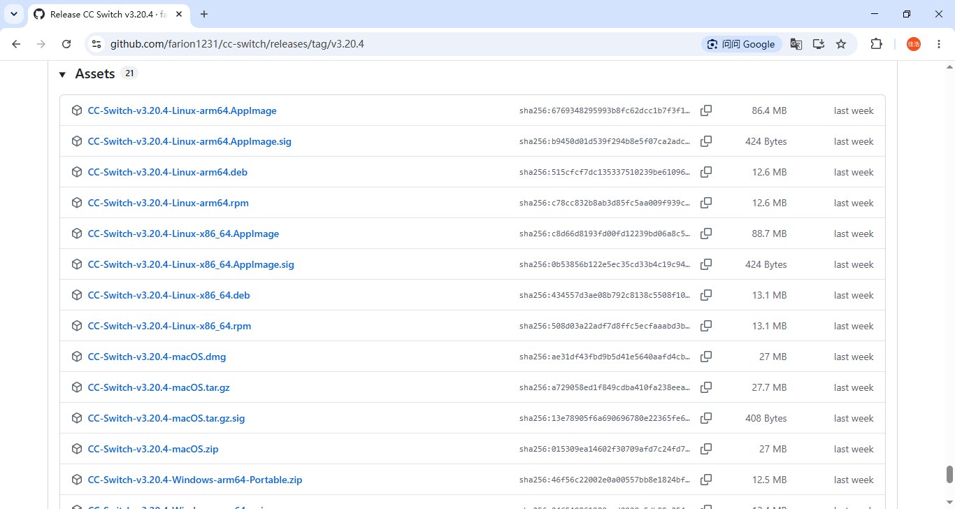Select the 27.7 MB size text
The height and width of the screenshot is (509, 955).
point(769,387)
